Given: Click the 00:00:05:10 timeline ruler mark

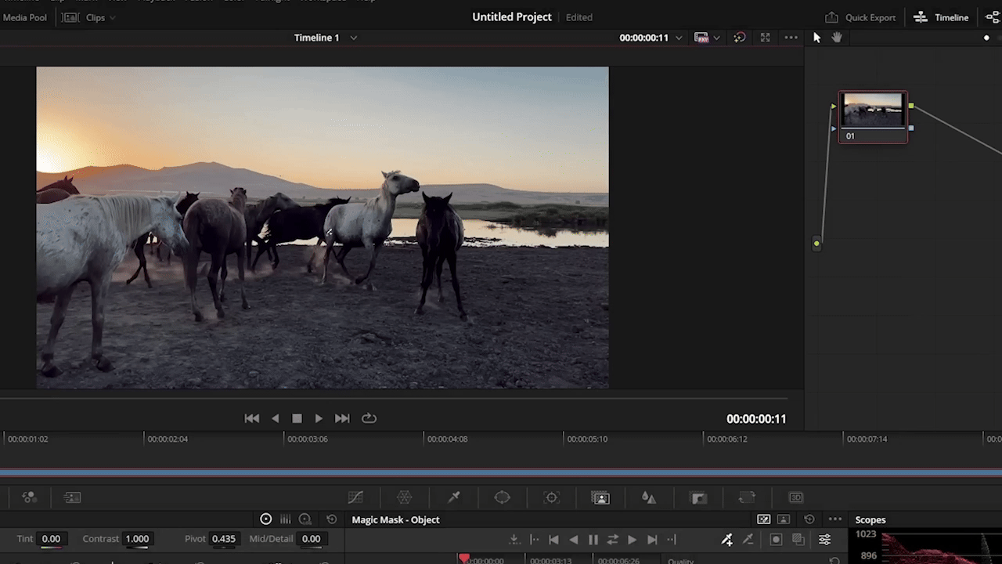Looking at the screenshot, I should [587, 439].
